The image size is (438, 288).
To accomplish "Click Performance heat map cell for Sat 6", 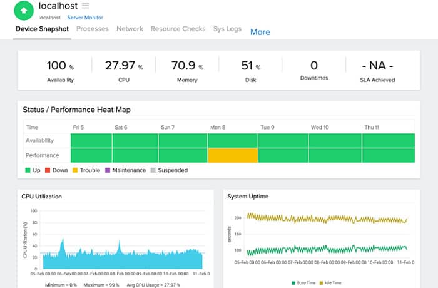I will tap(135, 155).
